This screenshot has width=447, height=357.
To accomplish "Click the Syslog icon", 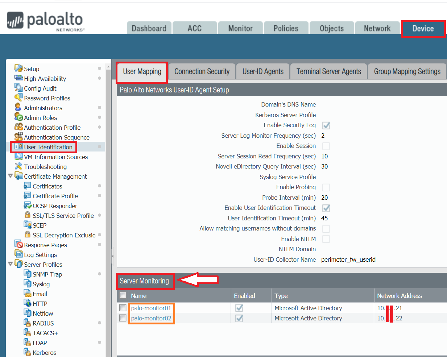I will [28, 283].
